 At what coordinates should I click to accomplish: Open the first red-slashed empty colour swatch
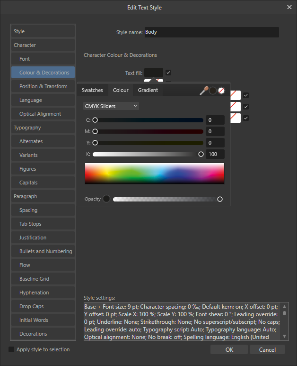(x=236, y=95)
